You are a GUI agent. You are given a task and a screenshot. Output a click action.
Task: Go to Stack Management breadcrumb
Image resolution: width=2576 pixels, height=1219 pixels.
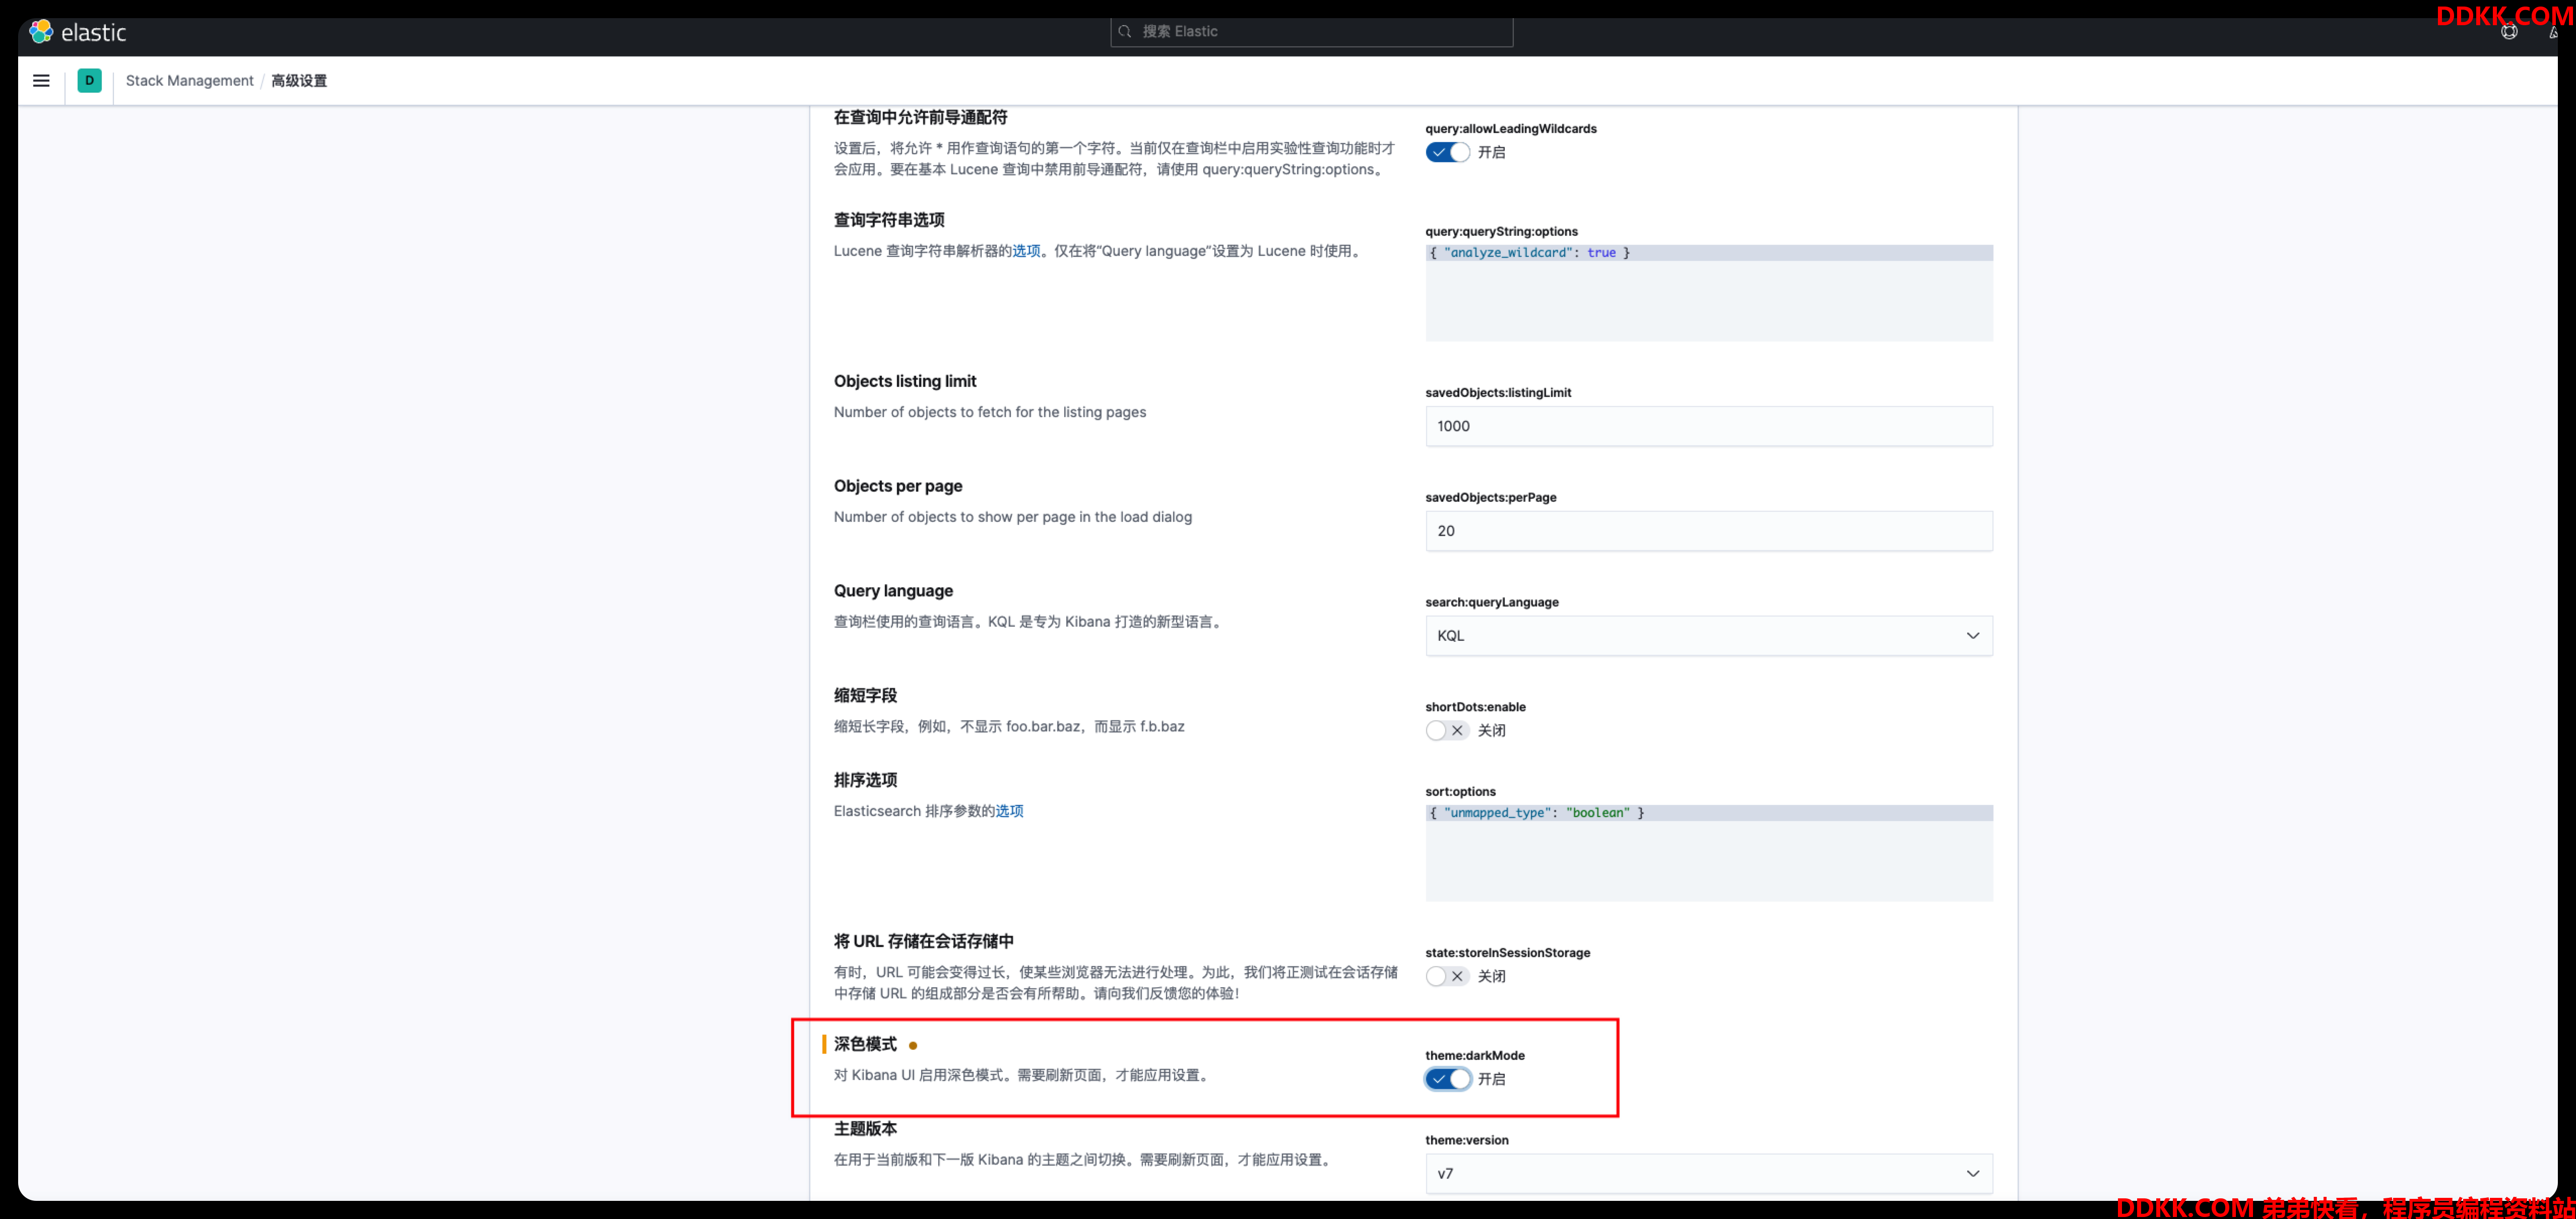tap(190, 81)
